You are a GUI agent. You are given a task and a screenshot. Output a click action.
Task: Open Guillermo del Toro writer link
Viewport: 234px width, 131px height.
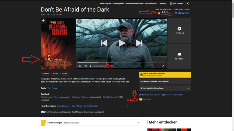click(x=49, y=97)
